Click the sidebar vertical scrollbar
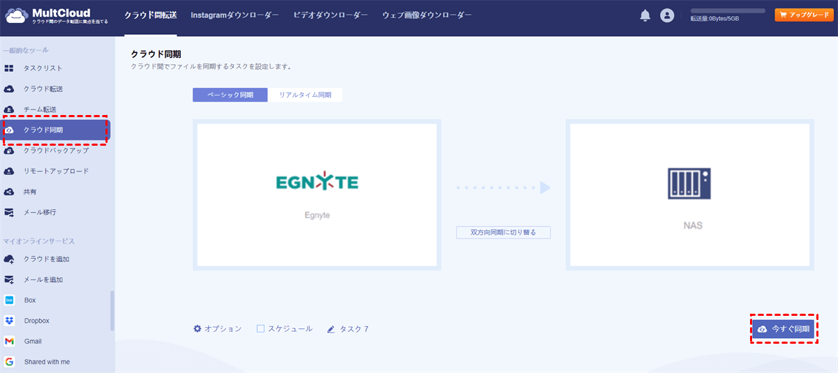Viewport: 838px width, 373px height. click(112, 311)
